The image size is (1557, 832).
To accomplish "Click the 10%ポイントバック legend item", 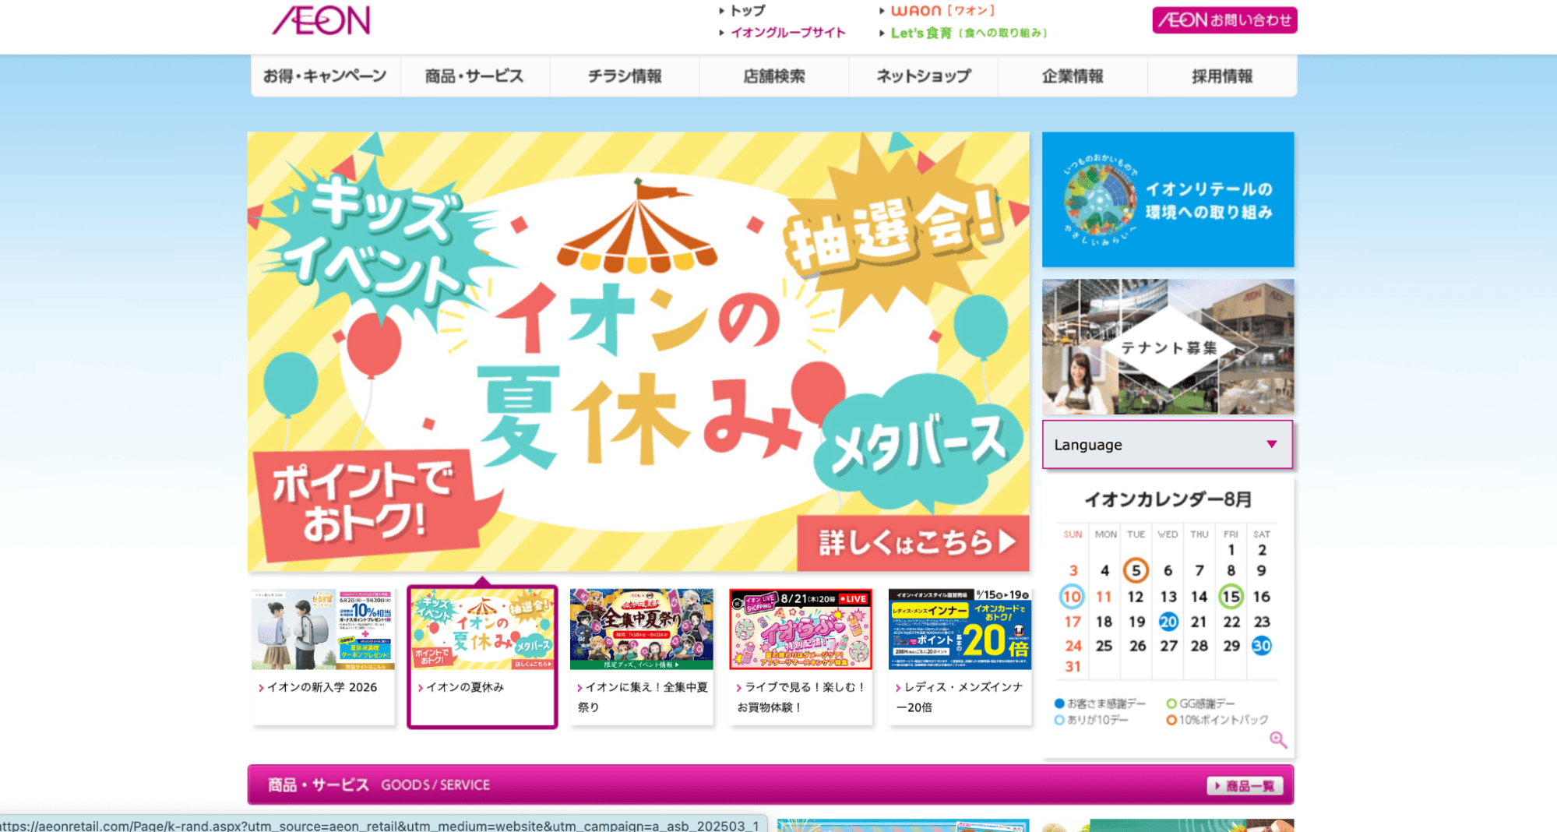I will pyautogui.click(x=1217, y=720).
